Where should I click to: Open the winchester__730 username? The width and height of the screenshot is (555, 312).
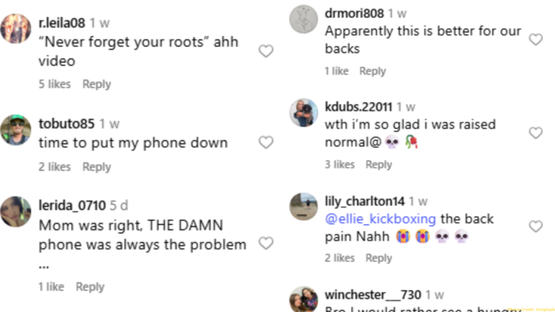tap(373, 295)
